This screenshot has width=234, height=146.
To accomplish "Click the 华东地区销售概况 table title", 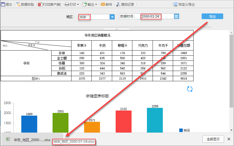I will 97,35.
